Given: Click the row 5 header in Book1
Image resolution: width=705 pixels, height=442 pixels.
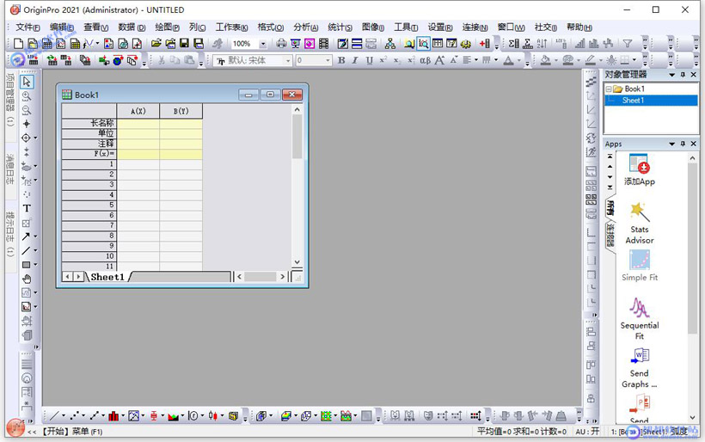Looking at the screenshot, I should tap(89, 205).
